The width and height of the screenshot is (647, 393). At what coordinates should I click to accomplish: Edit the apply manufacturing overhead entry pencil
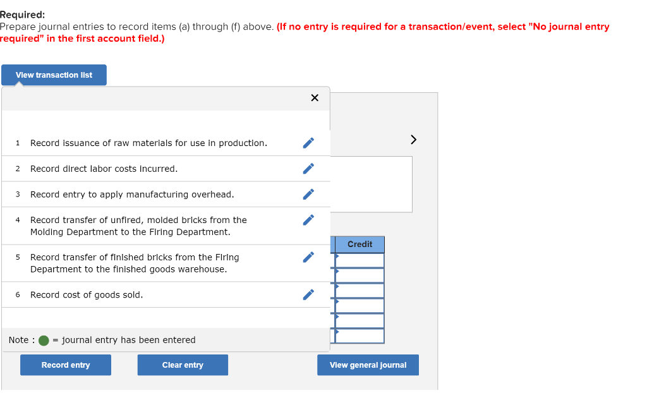pos(308,194)
